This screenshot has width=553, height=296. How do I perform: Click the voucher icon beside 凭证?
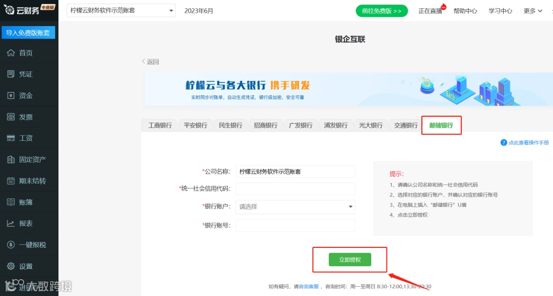click(11, 74)
